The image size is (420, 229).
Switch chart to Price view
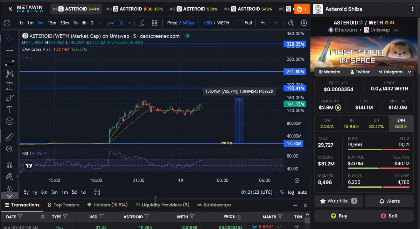pos(172,23)
